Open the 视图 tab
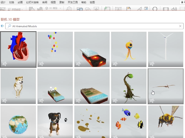Viewport: 185px width, 138px height. click(53, 2)
